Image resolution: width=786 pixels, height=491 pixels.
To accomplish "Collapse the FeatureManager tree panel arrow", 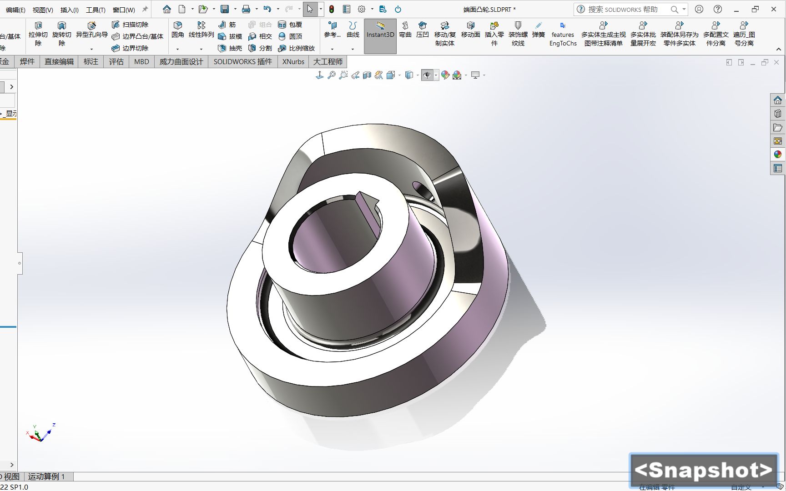I will coord(11,86).
